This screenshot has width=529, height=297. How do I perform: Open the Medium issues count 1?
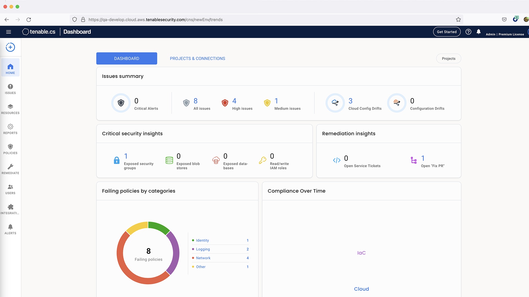(276, 101)
